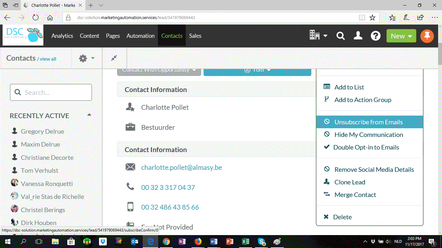442x248 pixels.
Task: Click the crossed-arrows icon beside the gear
Action: click(114, 58)
